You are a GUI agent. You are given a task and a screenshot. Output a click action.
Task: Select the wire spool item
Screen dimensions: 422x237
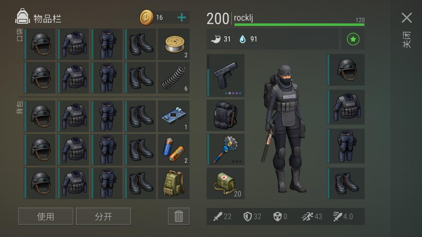174,44
